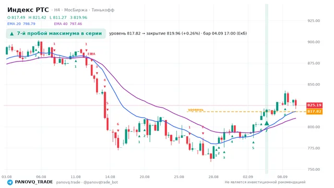This screenshot has height=188, width=334.
Task: Click the date axis label 08.09
Action: pos(282,177)
